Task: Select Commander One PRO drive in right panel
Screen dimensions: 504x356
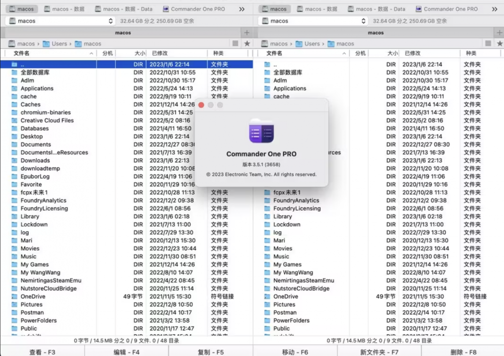Action: tap(447, 9)
